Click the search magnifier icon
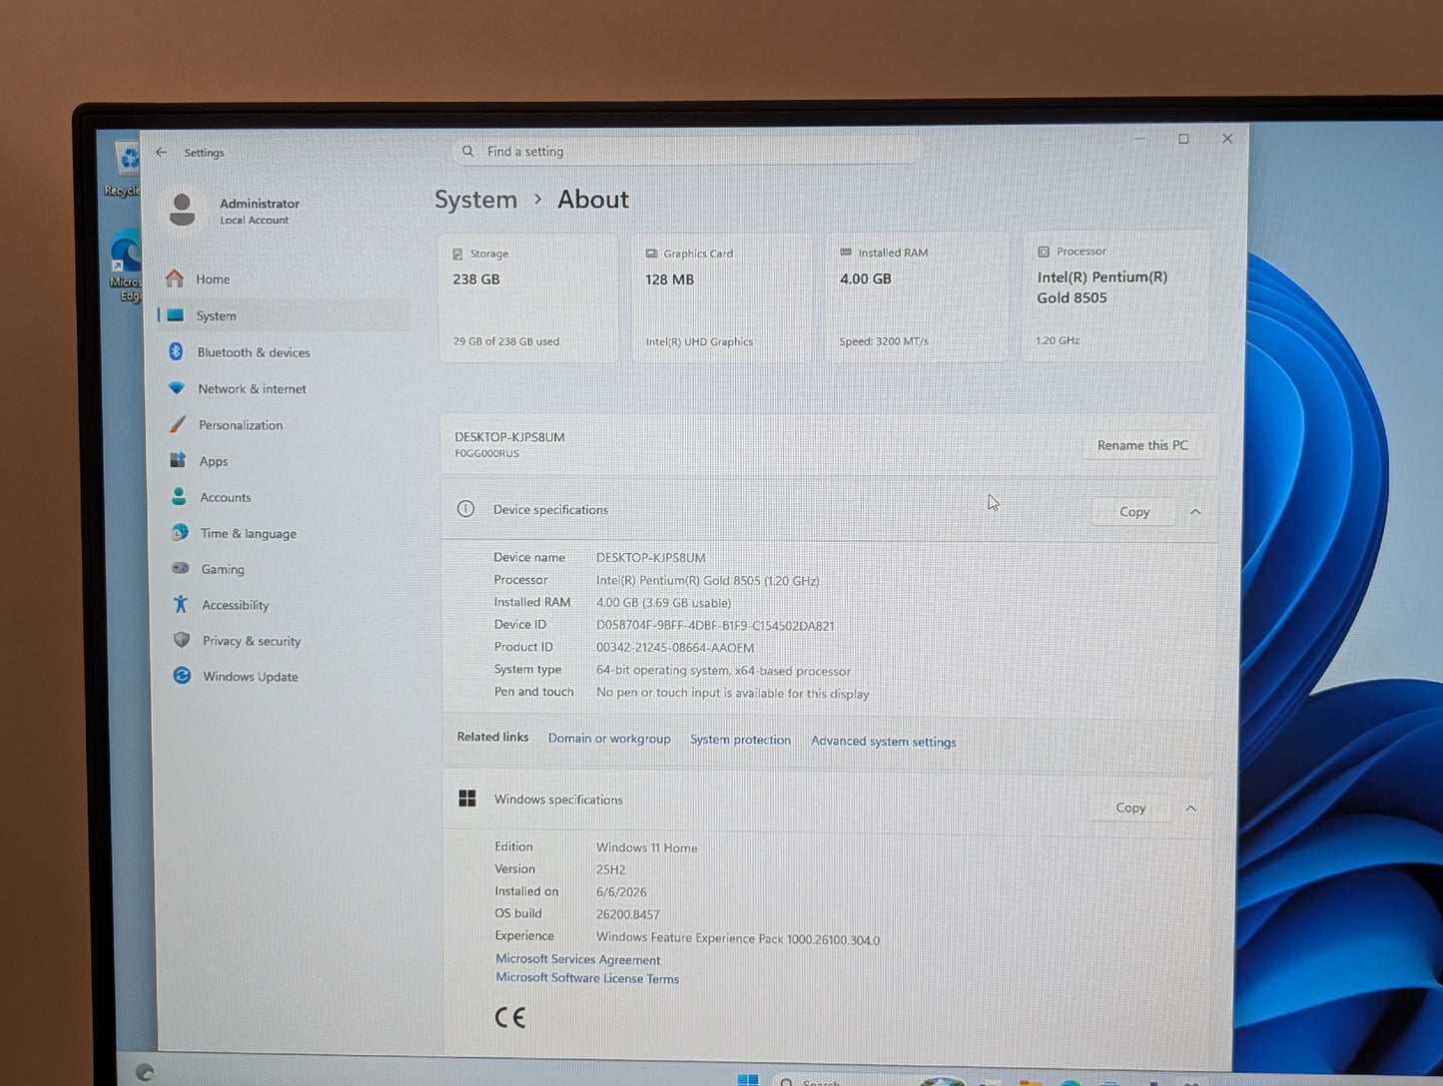This screenshot has height=1086, width=1443. [x=467, y=152]
